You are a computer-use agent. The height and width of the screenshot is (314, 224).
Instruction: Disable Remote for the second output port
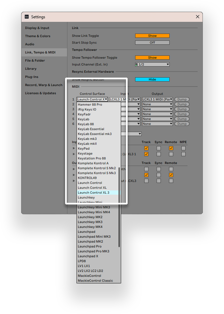171,175
